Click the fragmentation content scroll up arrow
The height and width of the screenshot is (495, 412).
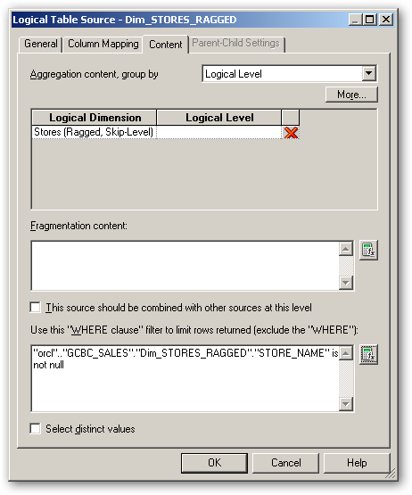[x=346, y=249]
